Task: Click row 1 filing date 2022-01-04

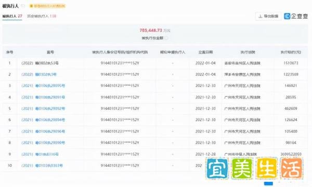Action: (x=205, y=63)
